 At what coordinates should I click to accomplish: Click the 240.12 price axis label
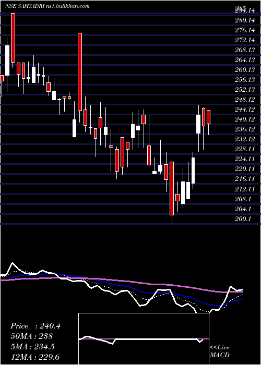point(245,119)
